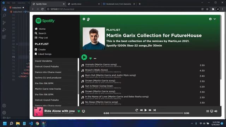Image resolution: width=226 pixels, height=127 pixels.
Task: Open VS Code Extensions icon
Action: tap(4, 37)
